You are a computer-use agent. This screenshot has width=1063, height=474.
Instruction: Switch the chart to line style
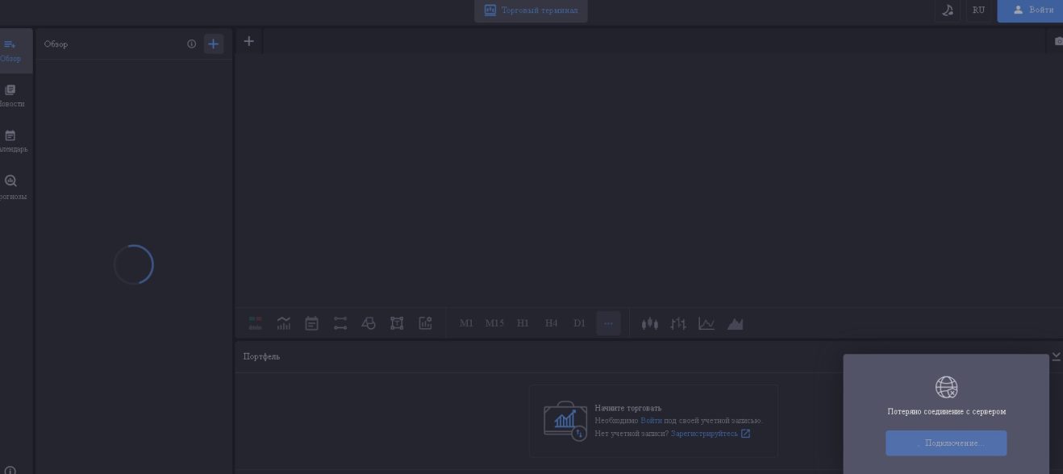pos(707,323)
